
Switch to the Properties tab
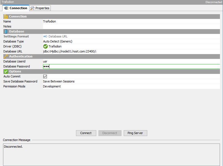40,8
